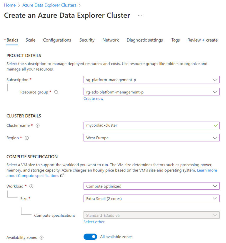Expand the Size dropdown
The image size is (226, 243).
tap(216, 198)
